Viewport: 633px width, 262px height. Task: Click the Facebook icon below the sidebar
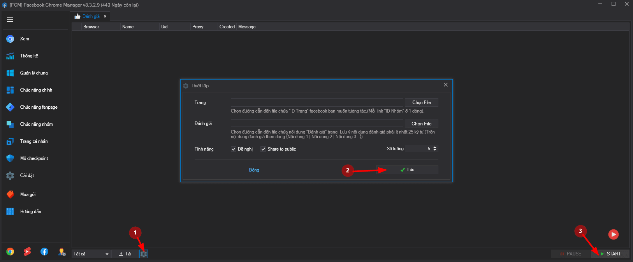pos(44,252)
